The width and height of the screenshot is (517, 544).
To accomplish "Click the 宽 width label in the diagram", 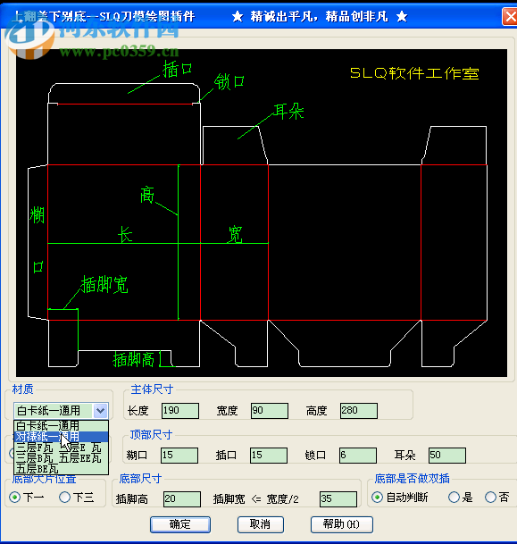I will click(x=236, y=235).
